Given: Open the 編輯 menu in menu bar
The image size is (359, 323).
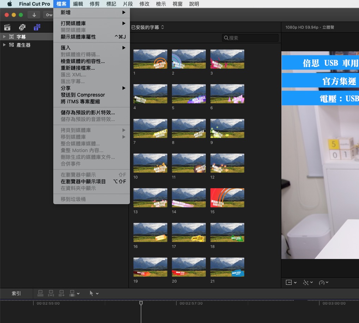Looking at the screenshot, I should coord(78,4).
